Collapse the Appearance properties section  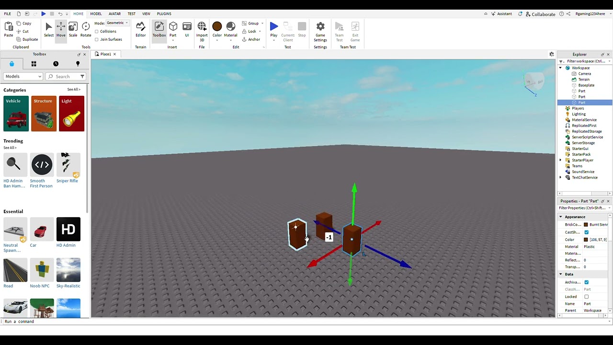click(x=561, y=217)
